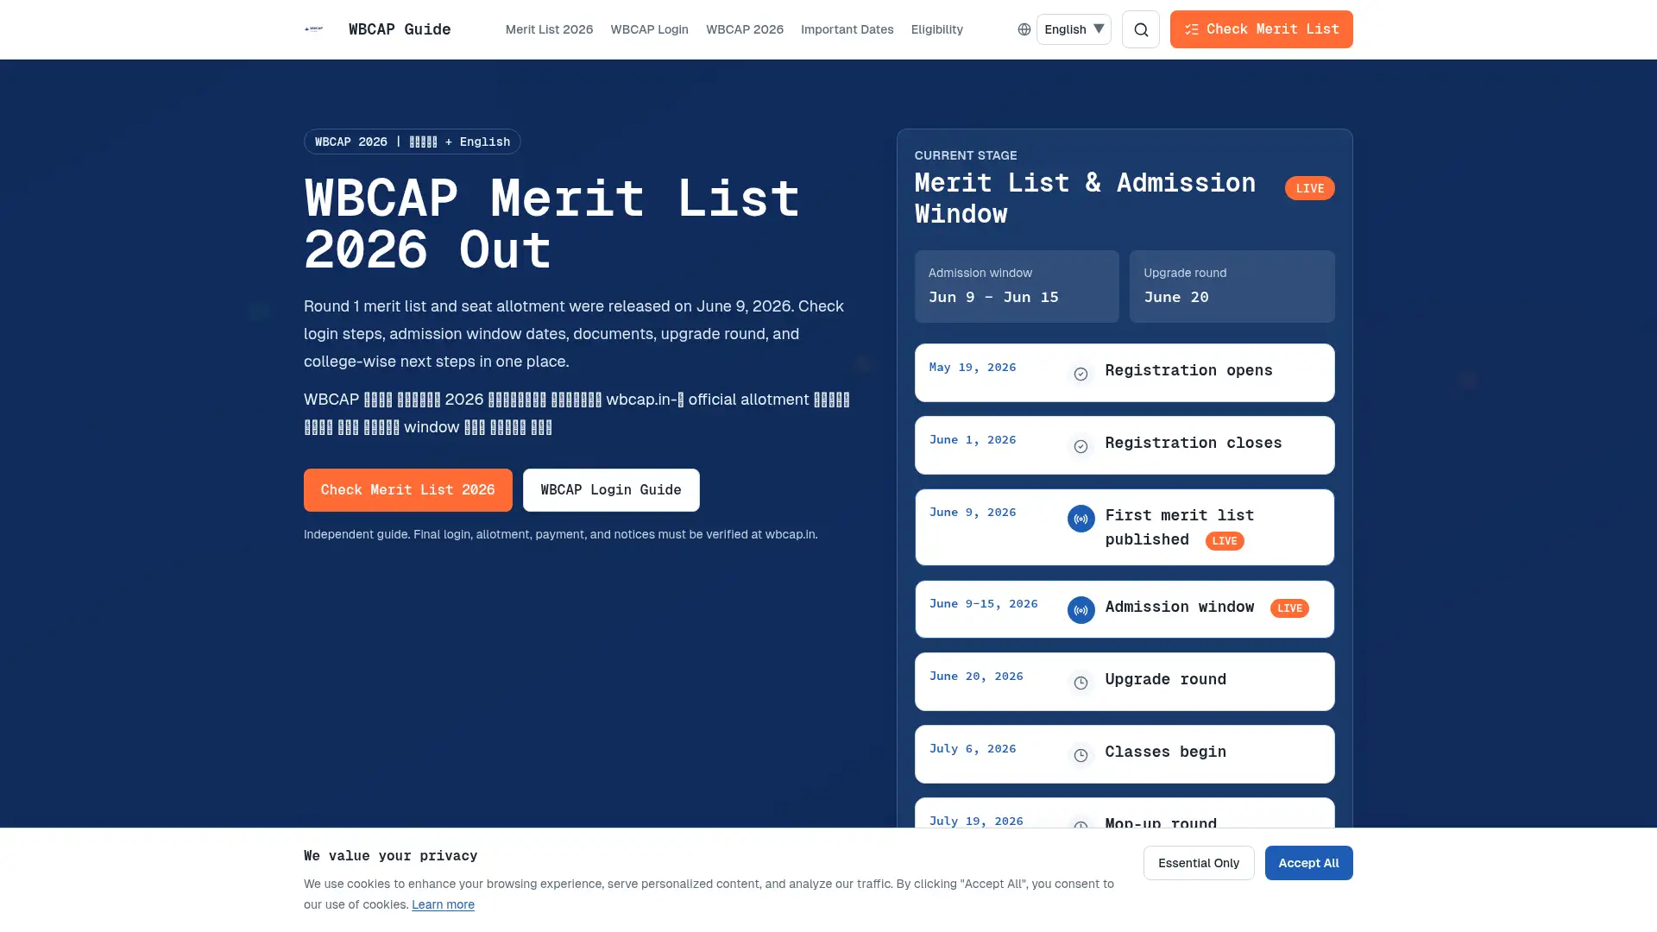Click the LIVE badge beside First merit list published
This screenshot has width=1657, height=932.
click(x=1225, y=541)
